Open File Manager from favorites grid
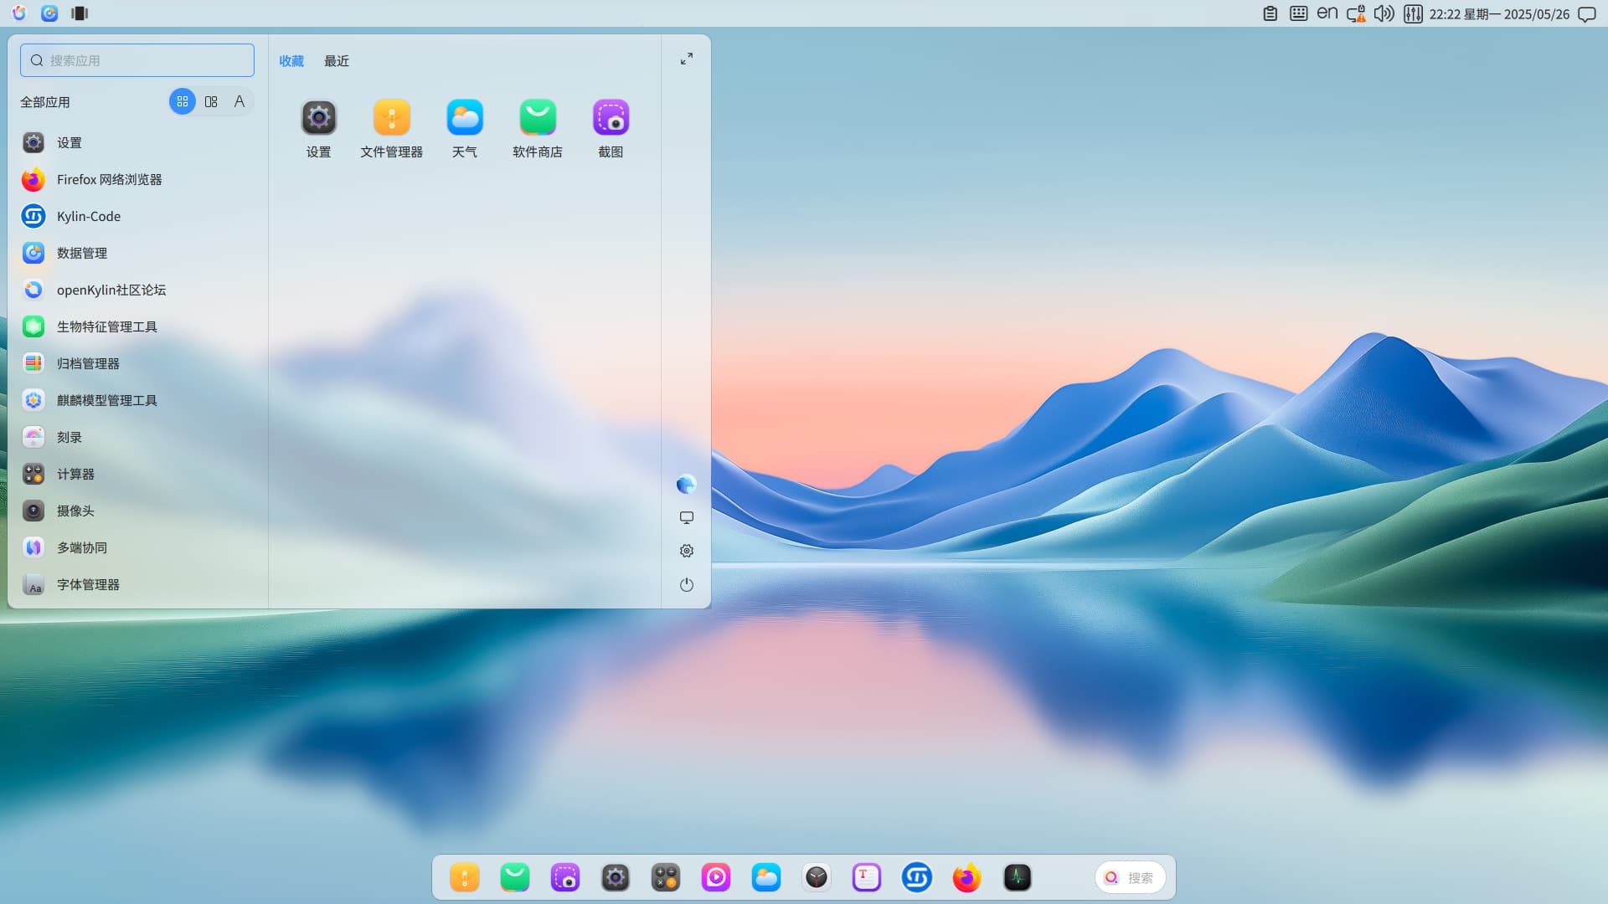1608x904 pixels. 391,127
